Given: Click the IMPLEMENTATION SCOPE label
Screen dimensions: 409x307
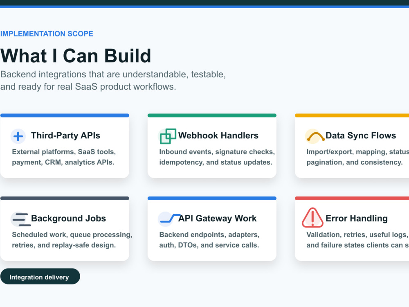Looking at the screenshot, I should point(47,34).
